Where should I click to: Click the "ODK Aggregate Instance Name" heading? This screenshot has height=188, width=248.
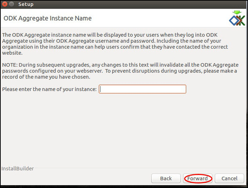tap(48, 18)
